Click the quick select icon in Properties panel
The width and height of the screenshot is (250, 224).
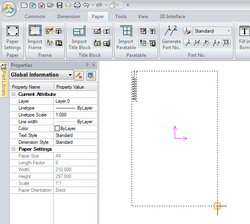pos(91,75)
